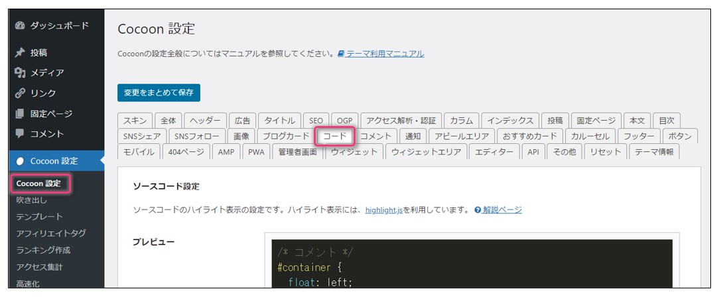
Task: Switch to the スキン tab
Action: (135, 121)
